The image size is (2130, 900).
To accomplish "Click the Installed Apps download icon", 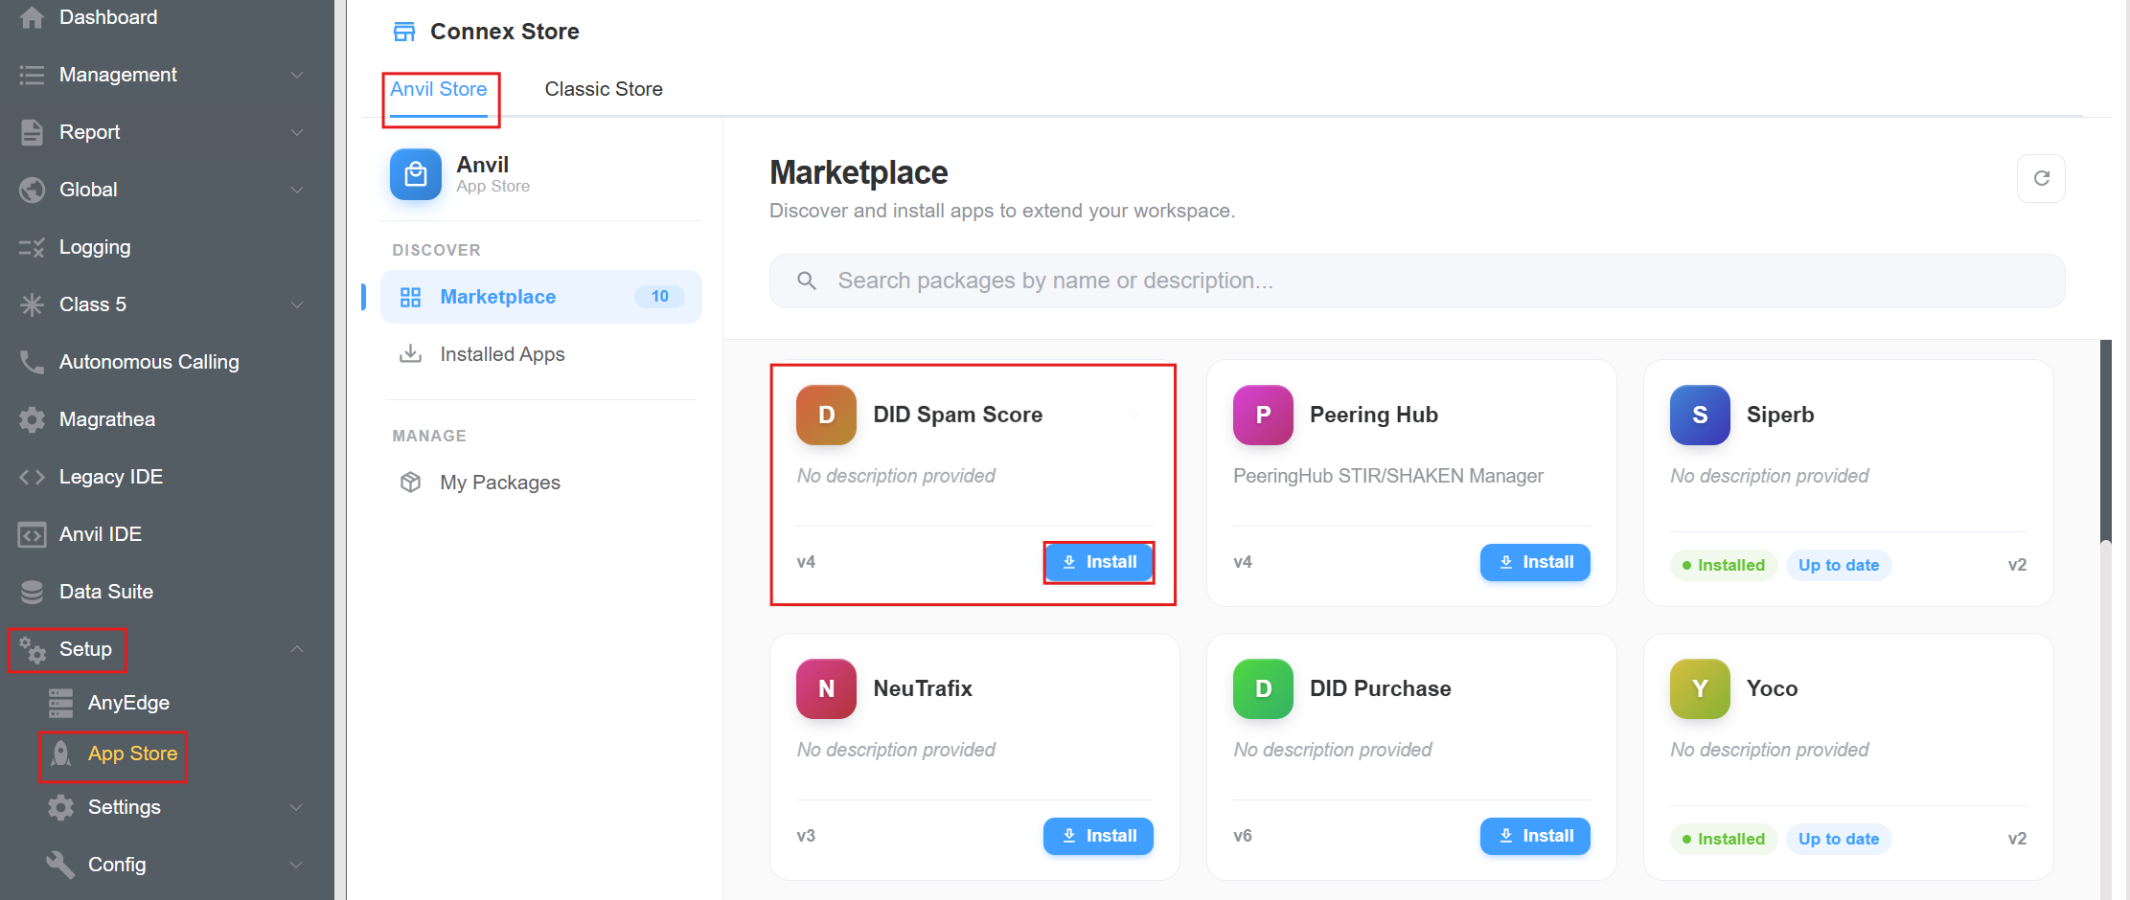I will point(410,353).
